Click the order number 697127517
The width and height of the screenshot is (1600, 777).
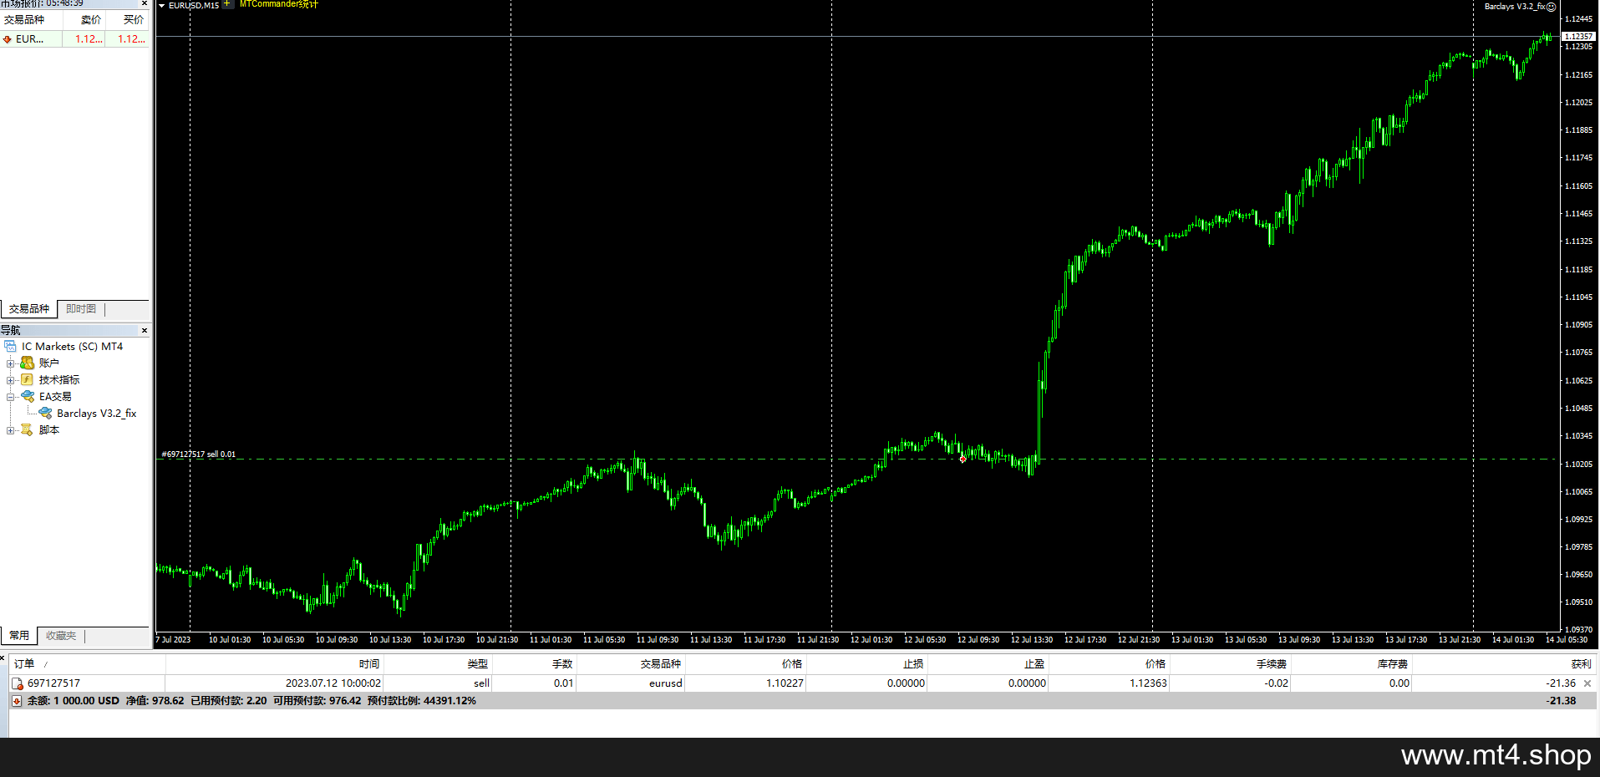click(53, 683)
